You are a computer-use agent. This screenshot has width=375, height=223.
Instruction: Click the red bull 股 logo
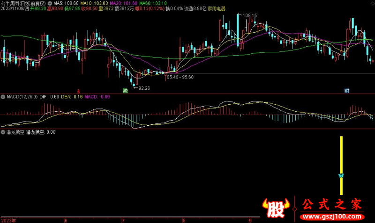[275, 208]
